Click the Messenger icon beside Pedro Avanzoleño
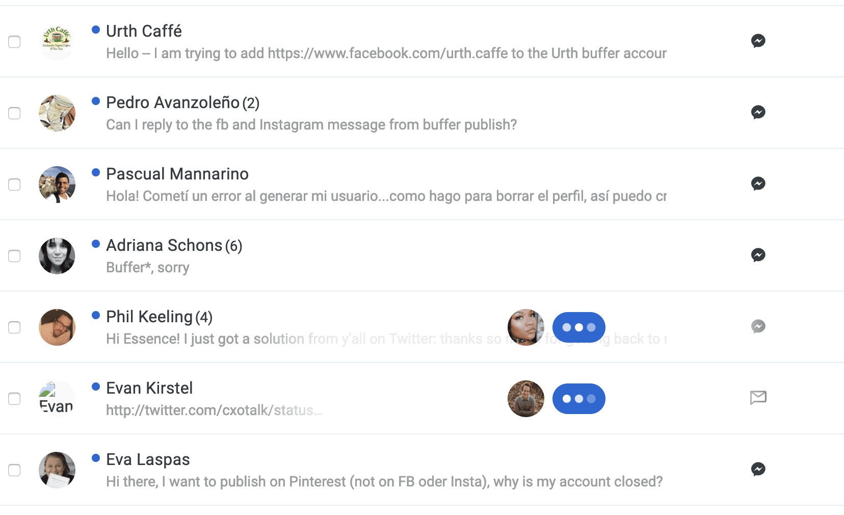844x515 pixels. click(x=758, y=113)
